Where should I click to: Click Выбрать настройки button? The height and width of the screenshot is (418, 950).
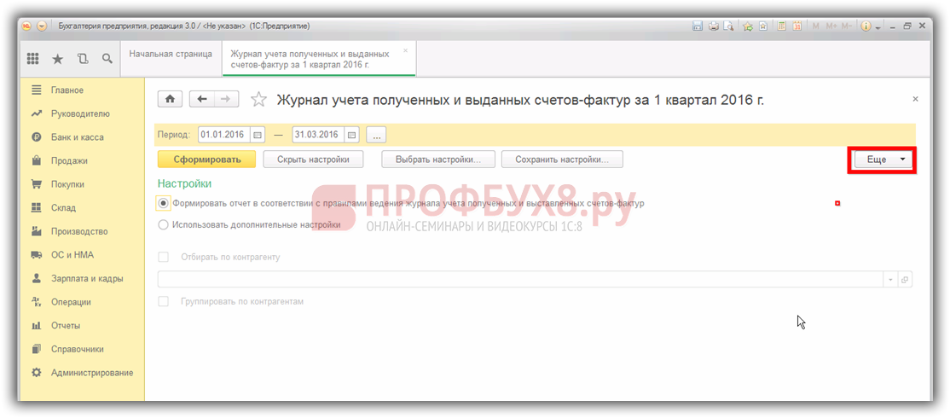(x=438, y=160)
